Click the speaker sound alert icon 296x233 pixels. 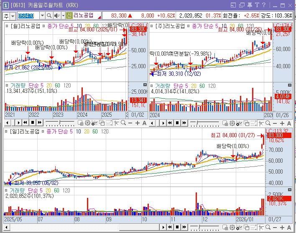tap(57, 15)
